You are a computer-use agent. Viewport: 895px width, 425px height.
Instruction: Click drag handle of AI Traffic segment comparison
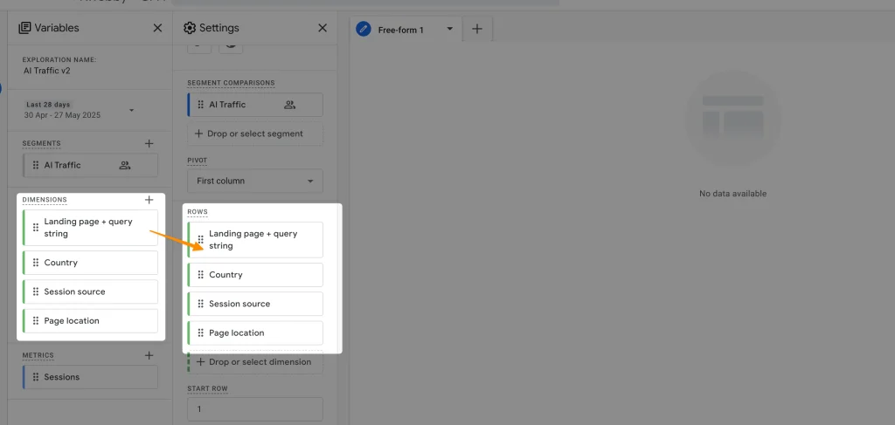200,105
